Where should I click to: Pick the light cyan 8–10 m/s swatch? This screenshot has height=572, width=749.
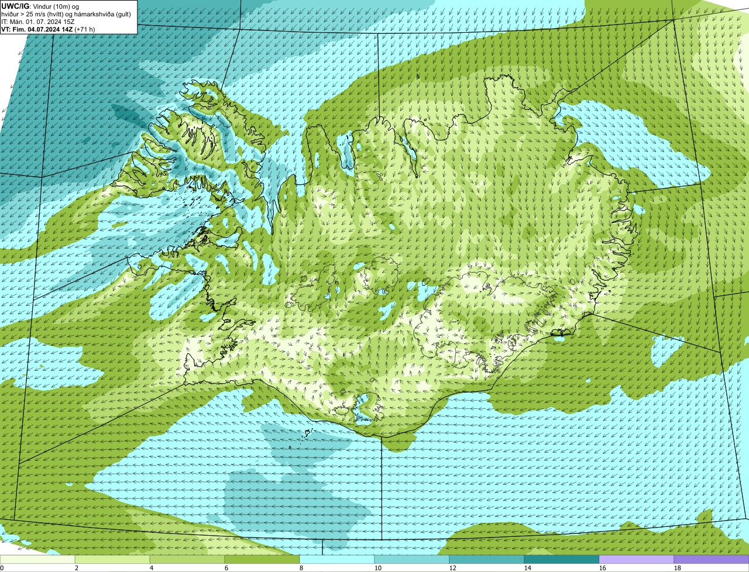coord(337,559)
